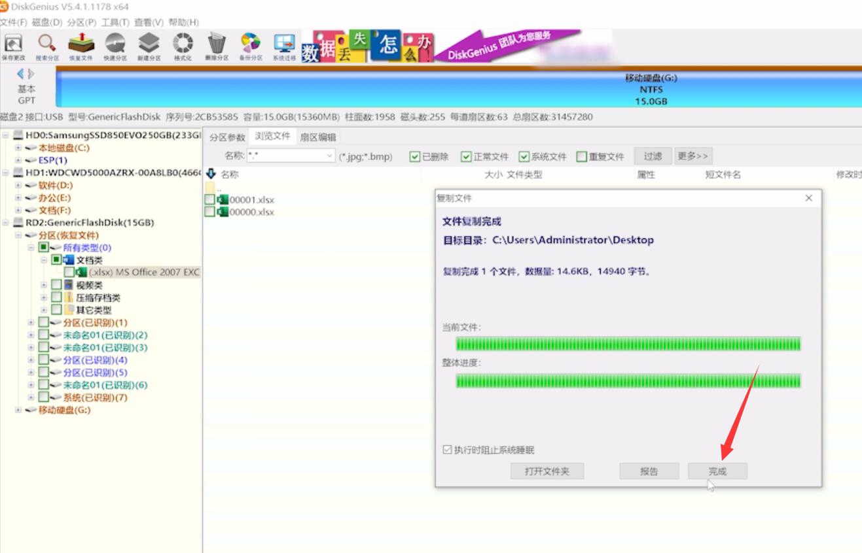Open the 文件(F) menu
Image resolution: width=862 pixels, height=553 pixels.
point(14,22)
